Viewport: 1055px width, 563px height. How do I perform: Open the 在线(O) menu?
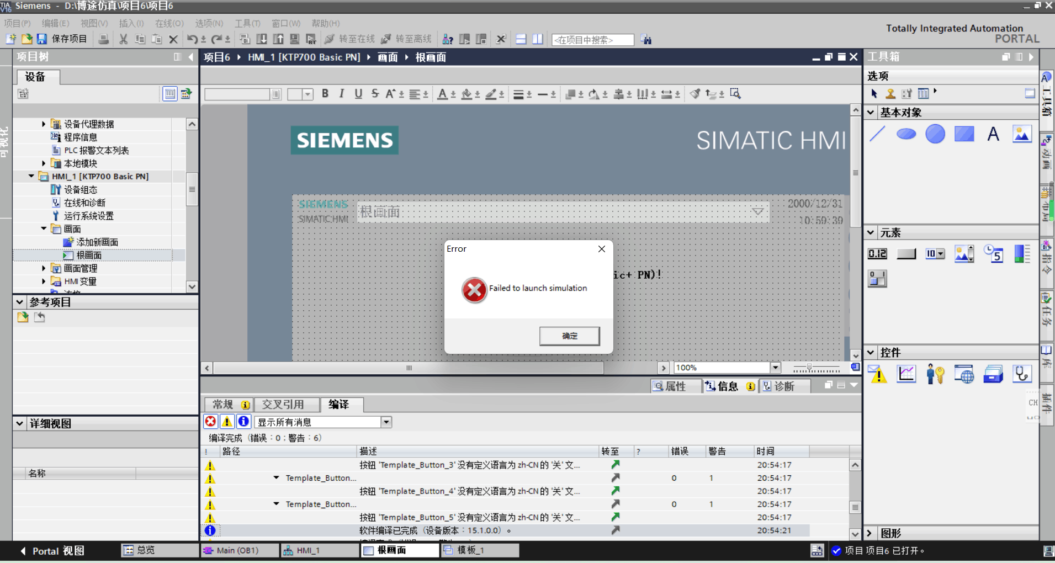pyautogui.click(x=169, y=23)
